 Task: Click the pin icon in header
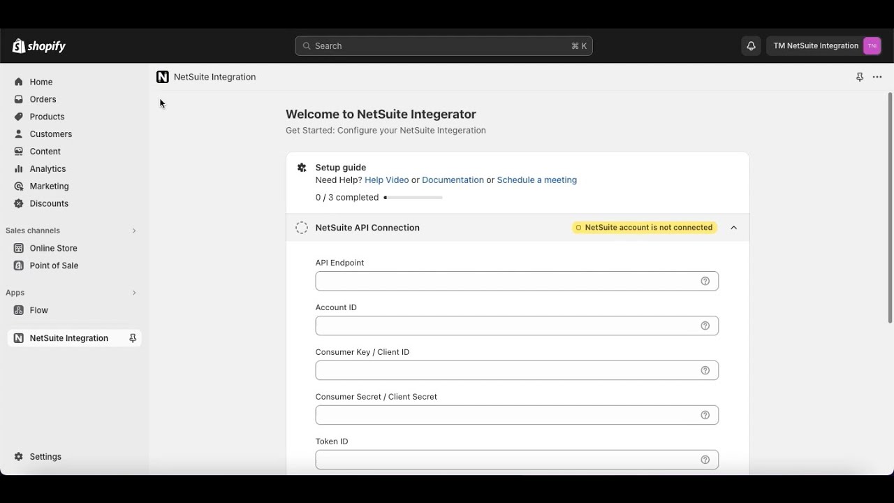coord(860,77)
